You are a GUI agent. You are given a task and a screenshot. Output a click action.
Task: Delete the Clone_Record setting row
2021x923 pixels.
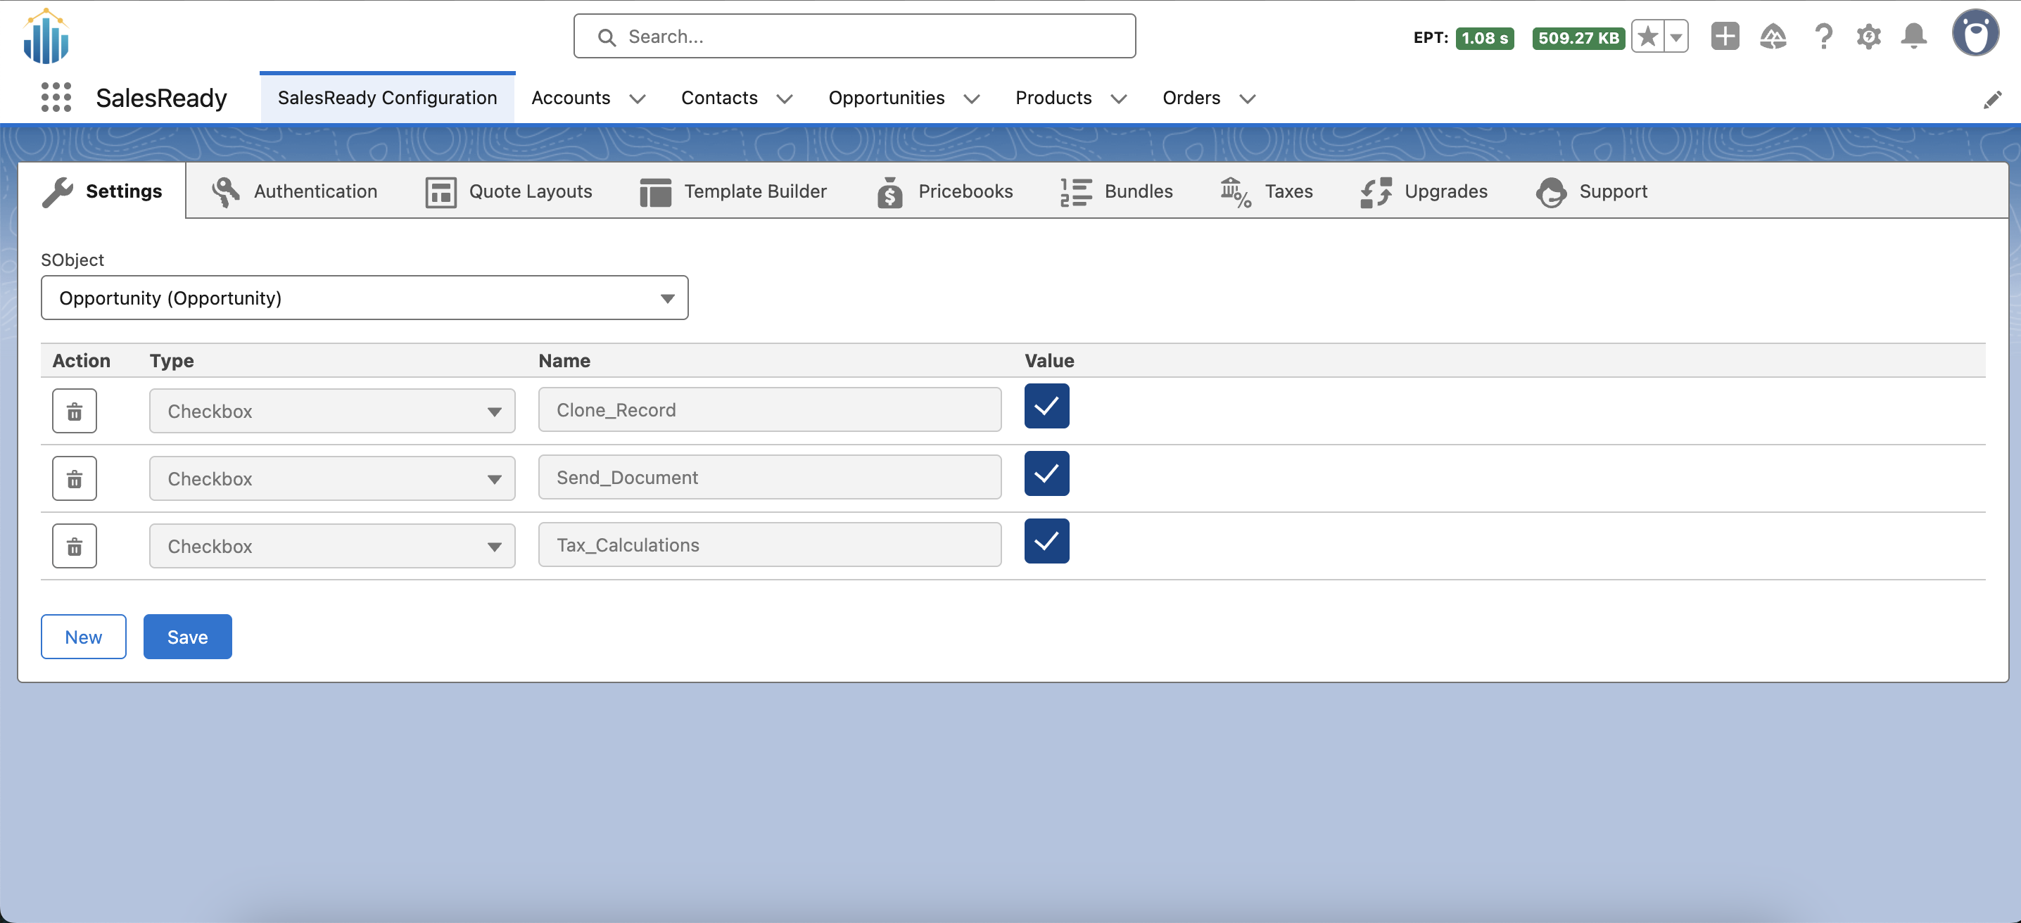[74, 411]
